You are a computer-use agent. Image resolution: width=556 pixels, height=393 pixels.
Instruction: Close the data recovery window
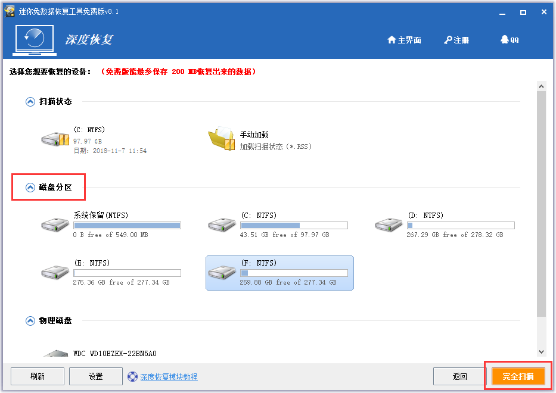[544, 12]
